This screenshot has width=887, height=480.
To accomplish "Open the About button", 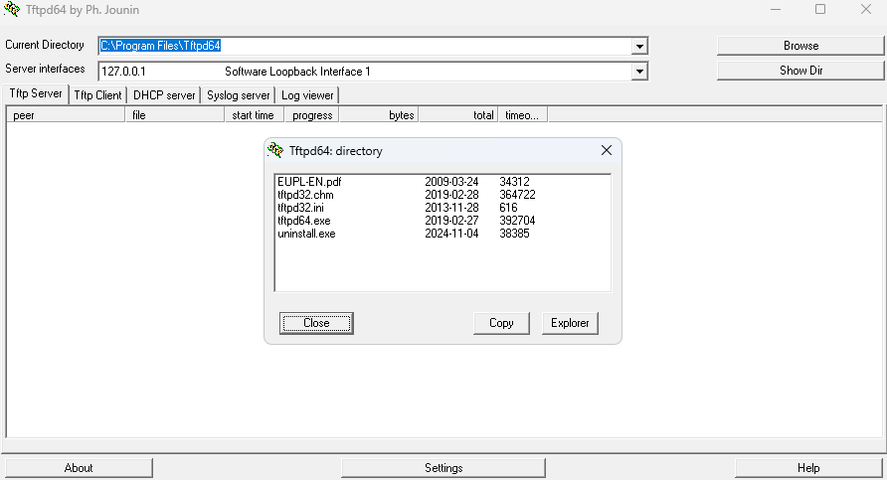I will coord(79,467).
